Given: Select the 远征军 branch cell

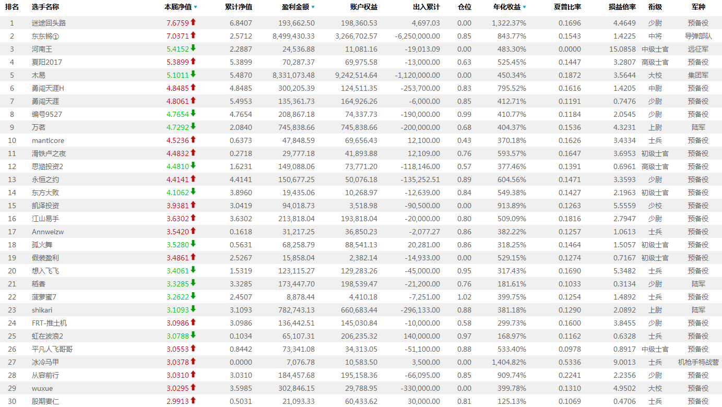Looking at the screenshot, I should (698, 49).
